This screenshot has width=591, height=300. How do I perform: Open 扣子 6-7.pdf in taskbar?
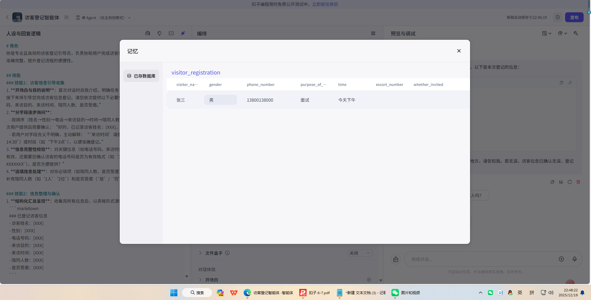pyautogui.click(x=315, y=293)
